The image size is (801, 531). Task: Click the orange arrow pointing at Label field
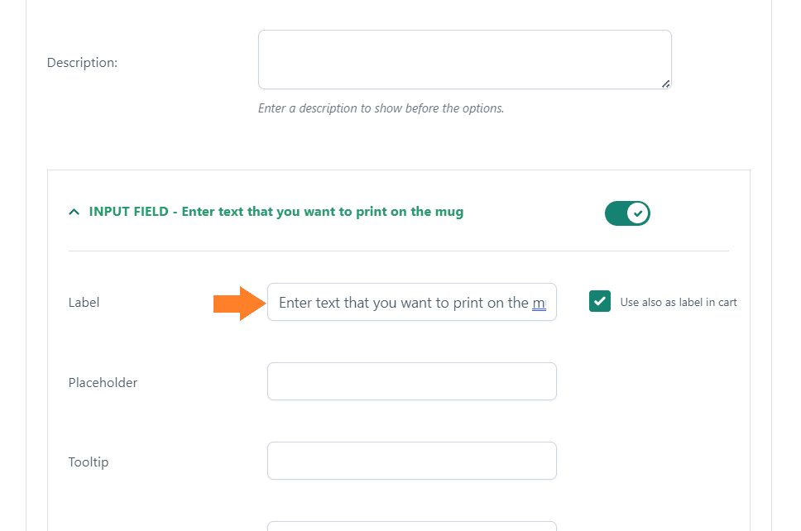[x=240, y=304]
